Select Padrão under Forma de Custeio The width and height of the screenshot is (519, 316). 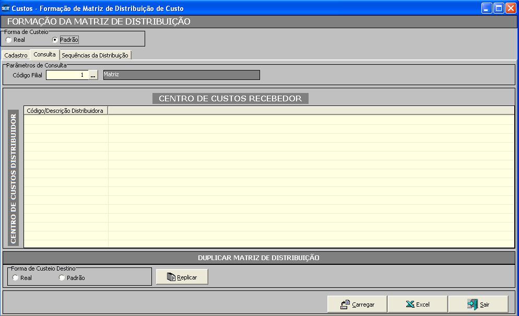click(x=55, y=40)
